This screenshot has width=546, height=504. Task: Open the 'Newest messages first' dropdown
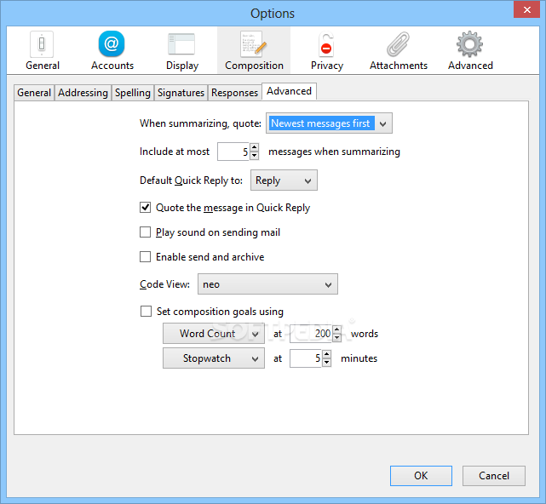329,123
